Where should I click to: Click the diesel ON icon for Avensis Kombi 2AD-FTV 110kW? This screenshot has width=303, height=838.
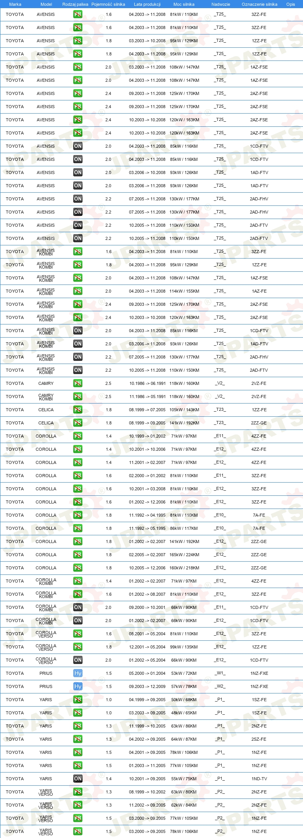[78, 370]
